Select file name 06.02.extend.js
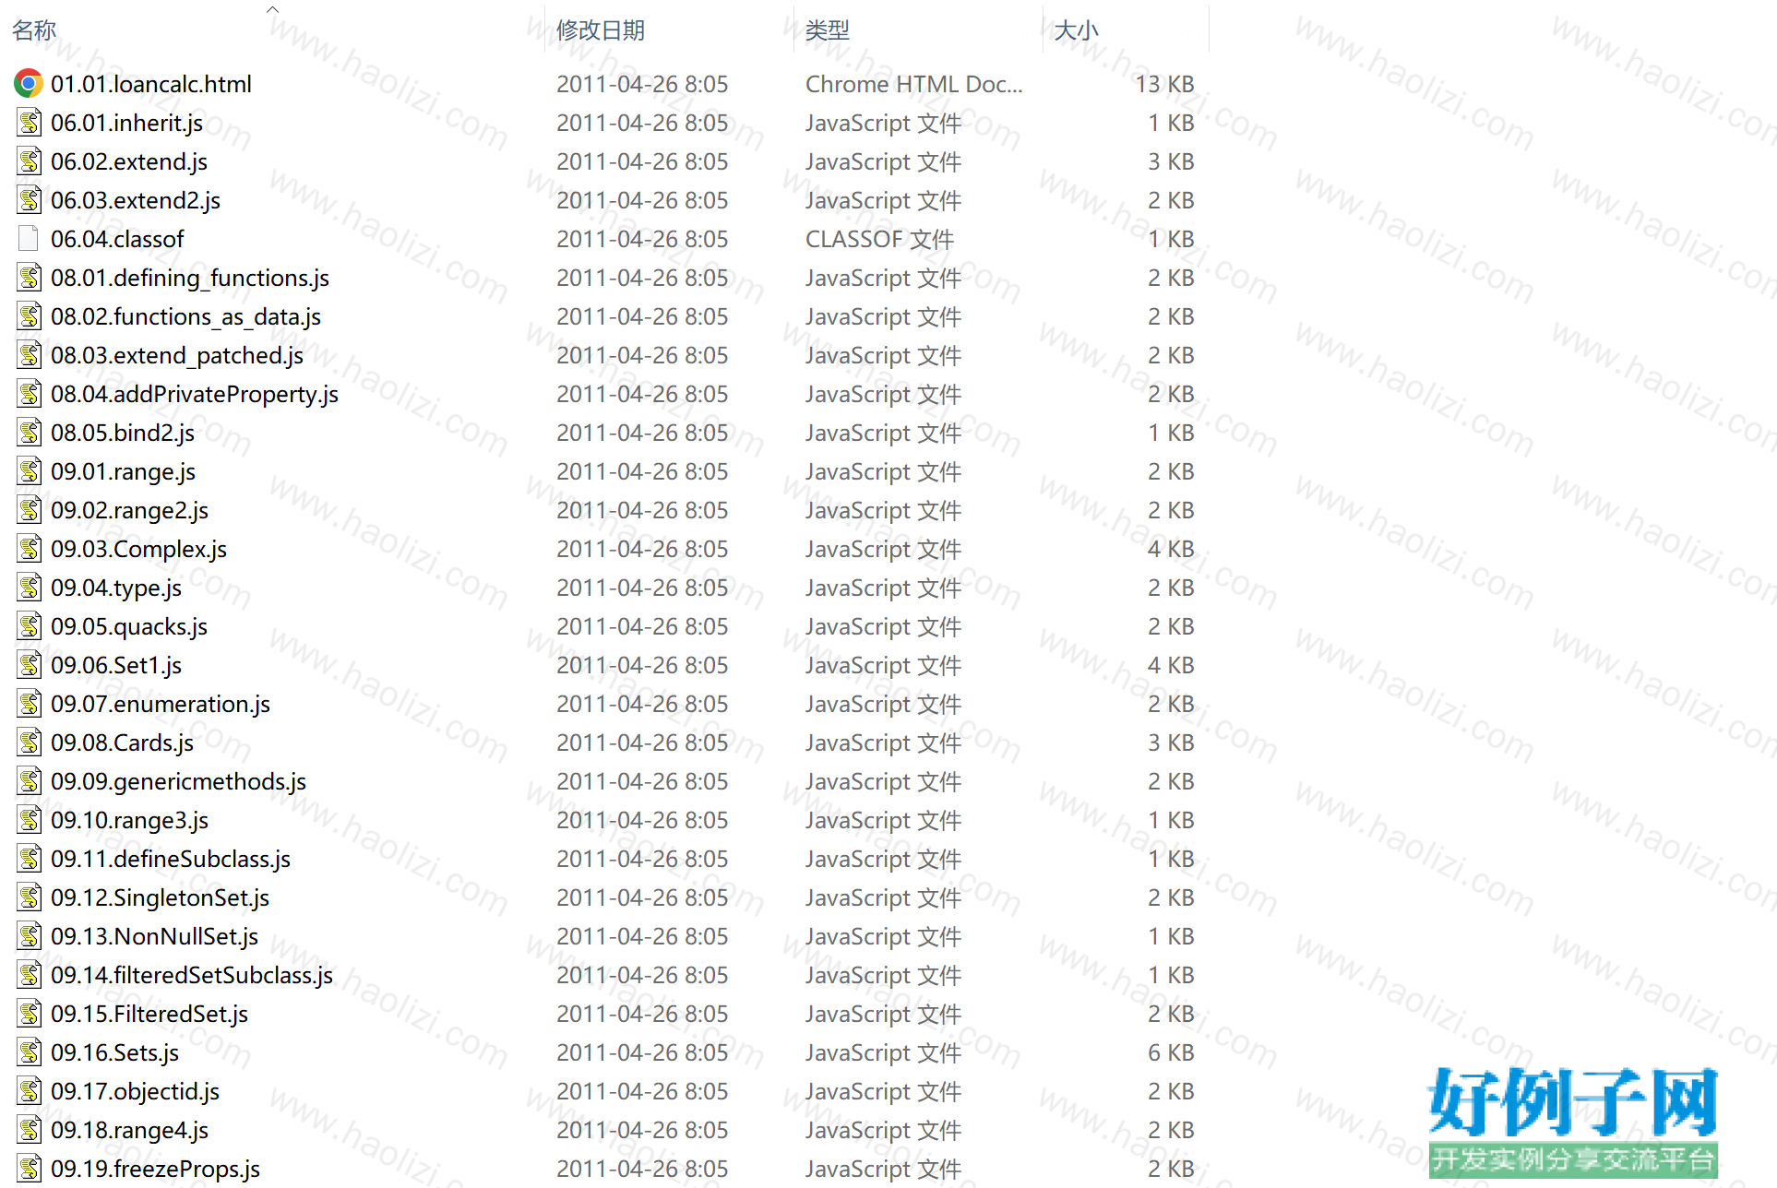Screen dimensions: 1777x1188 click(x=129, y=161)
